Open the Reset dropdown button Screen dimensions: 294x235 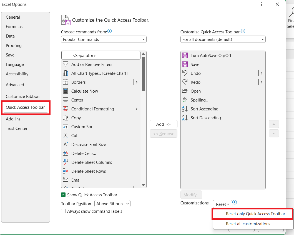(222, 204)
